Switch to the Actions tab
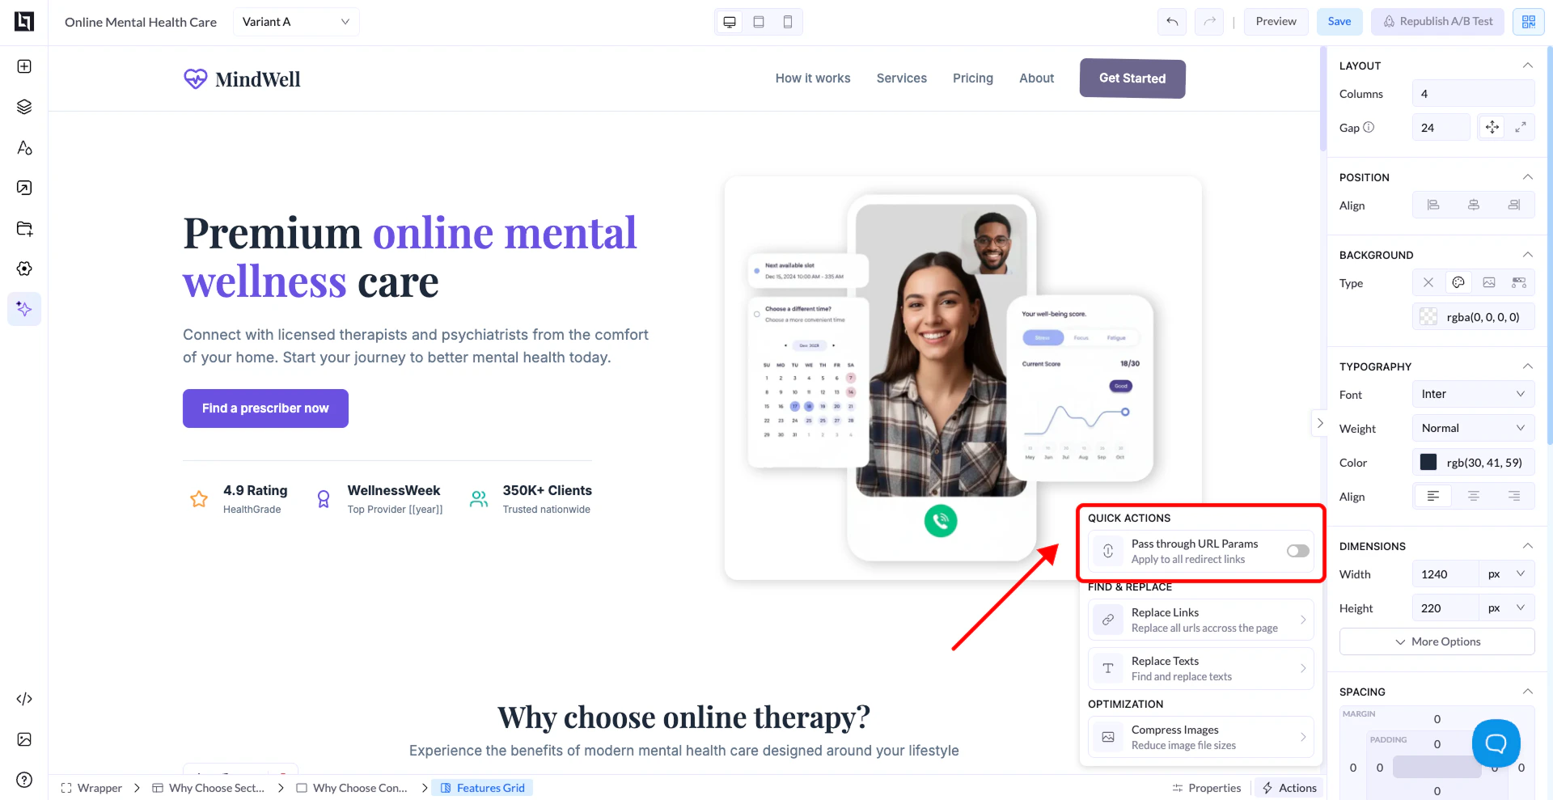1553x800 pixels. click(1289, 788)
